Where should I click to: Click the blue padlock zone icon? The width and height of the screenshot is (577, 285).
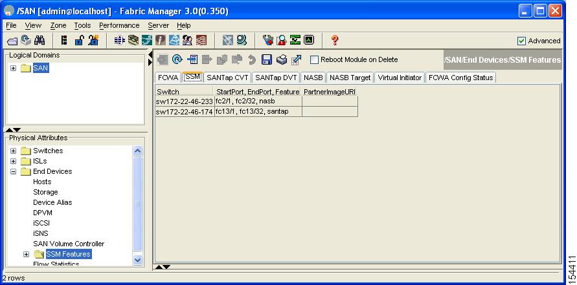(x=79, y=41)
